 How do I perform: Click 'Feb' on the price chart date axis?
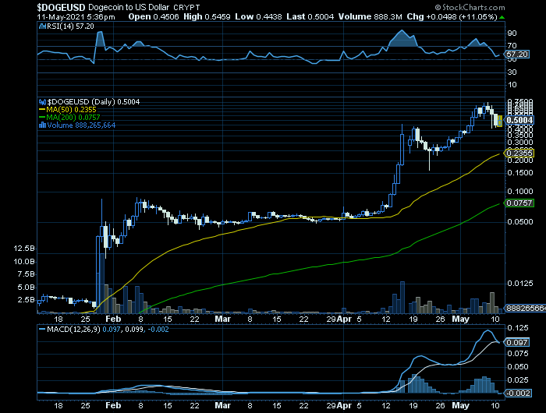(x=113, y=319)
